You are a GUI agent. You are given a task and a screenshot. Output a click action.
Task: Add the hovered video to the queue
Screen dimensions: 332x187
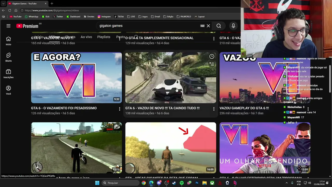212,64
